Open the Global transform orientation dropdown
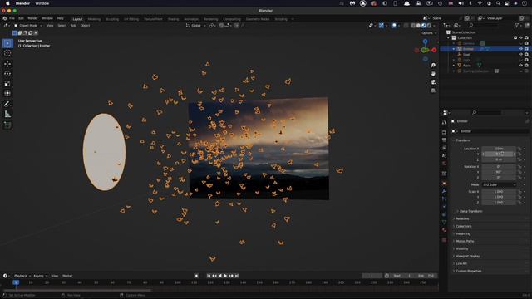532x299 pixels. 196,26
